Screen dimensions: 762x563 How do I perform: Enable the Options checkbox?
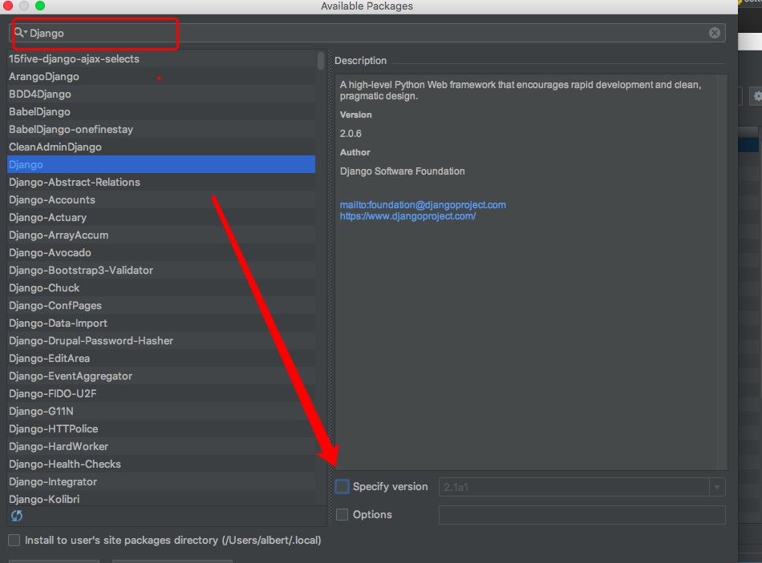(342, 514)
